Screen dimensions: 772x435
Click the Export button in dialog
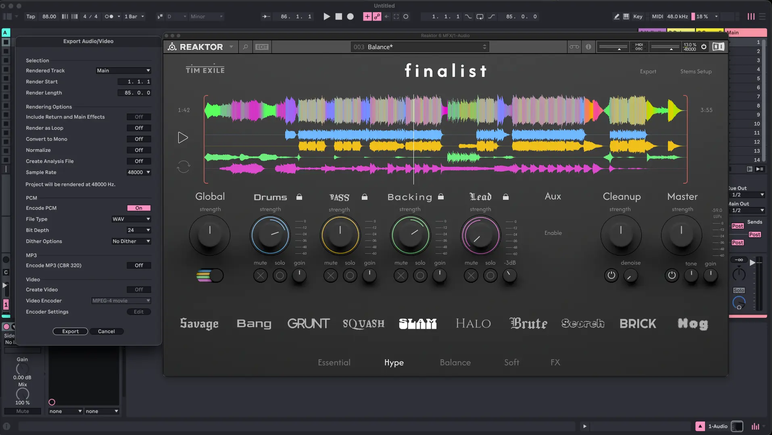(x=71, y=331)
